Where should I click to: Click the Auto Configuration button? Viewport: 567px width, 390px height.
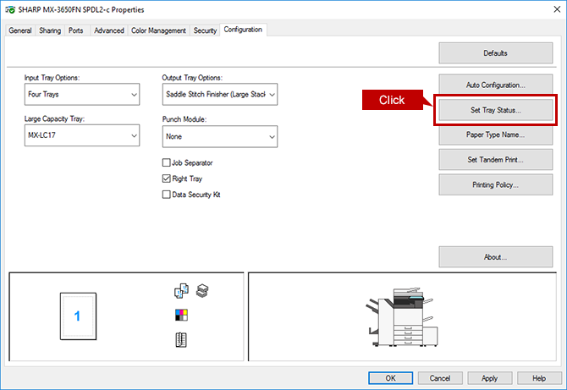point(496,85)
